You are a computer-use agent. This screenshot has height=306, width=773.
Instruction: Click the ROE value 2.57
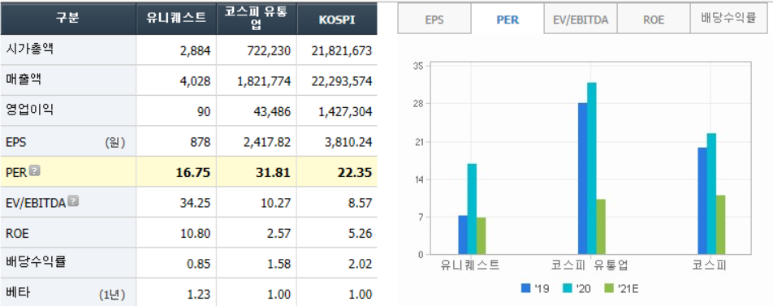coord(279,234)
